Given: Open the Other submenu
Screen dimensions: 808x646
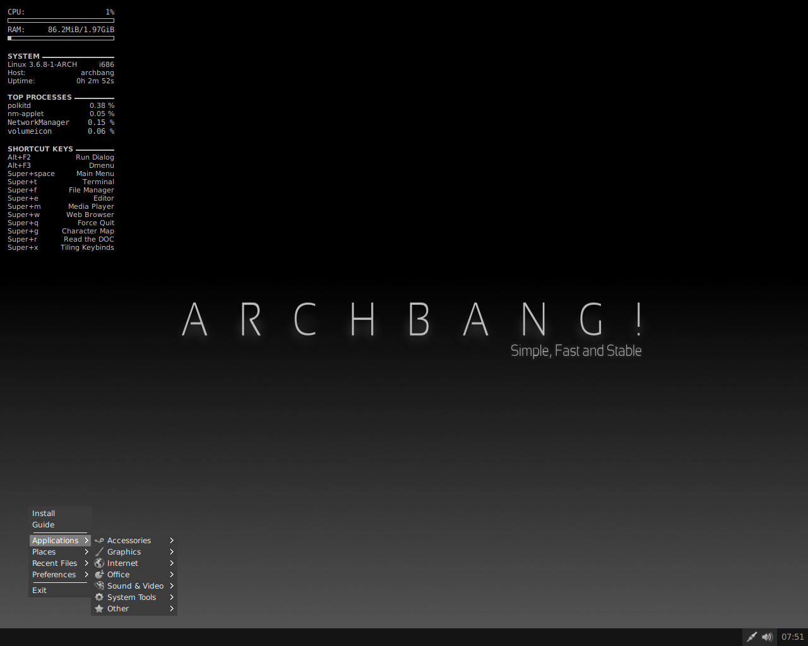Looking at the screenshot, I should tap(134, 609).
